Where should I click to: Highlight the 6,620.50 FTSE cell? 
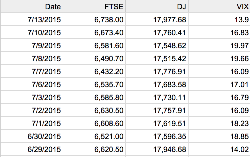[x=94, y=149]
